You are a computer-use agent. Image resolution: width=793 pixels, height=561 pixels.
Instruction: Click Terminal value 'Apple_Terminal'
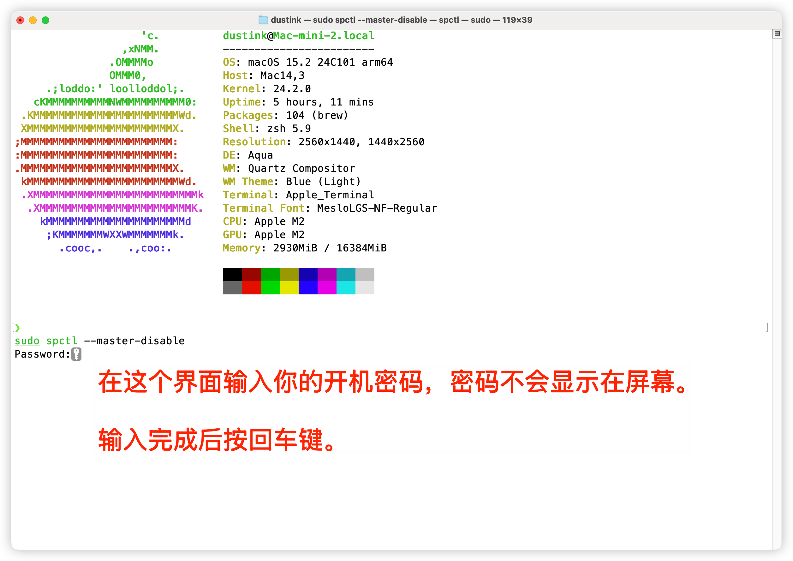pos(330,195)
